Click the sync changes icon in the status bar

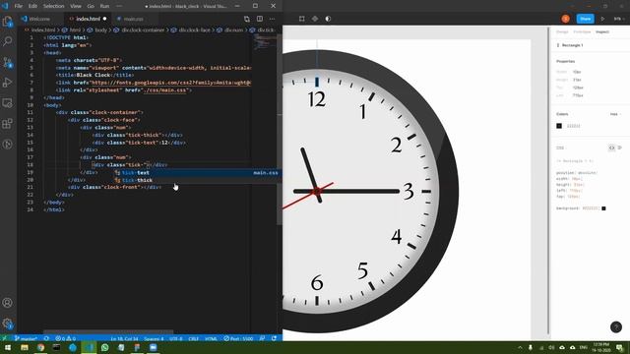pyautogui.click(x=46, y=338)
